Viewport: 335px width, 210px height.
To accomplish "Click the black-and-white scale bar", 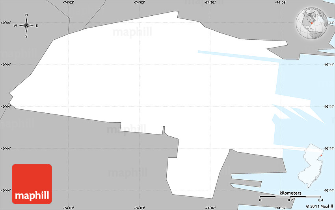I will pyautogui.click(x=290, y=197).
